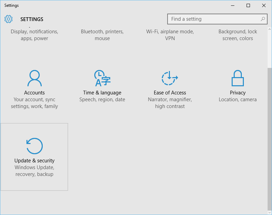
Task: Select the Accounts person icon
Action: pos(34,78)
